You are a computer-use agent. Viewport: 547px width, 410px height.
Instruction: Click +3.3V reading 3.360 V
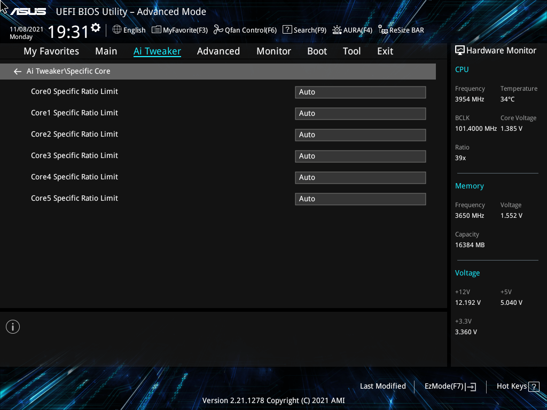466,332
